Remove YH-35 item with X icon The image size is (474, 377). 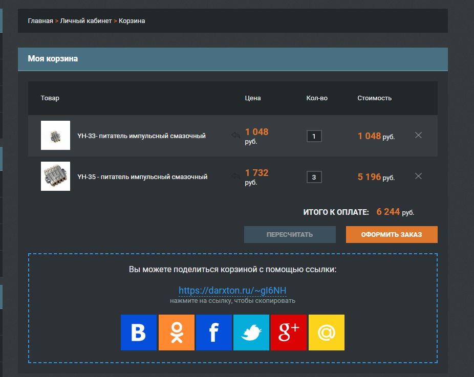coord(418,176)
